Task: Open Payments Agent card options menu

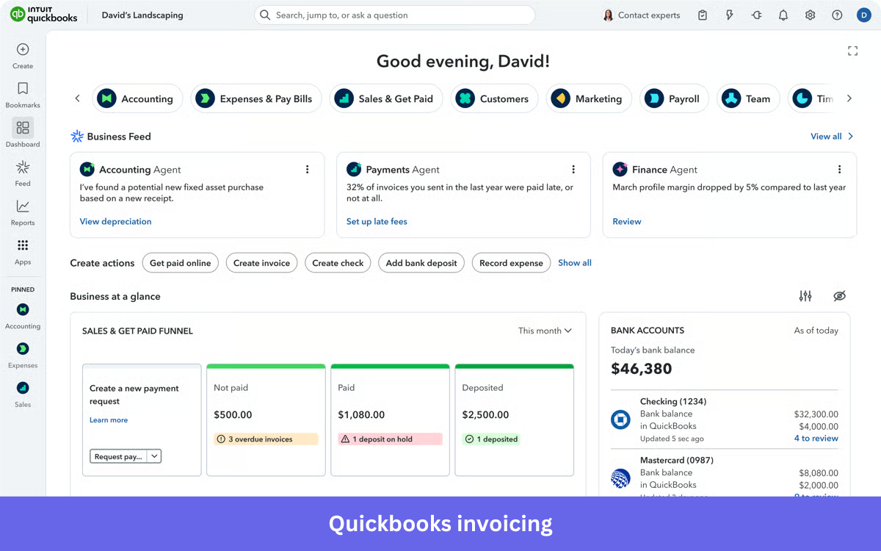Action: (573, 169)
